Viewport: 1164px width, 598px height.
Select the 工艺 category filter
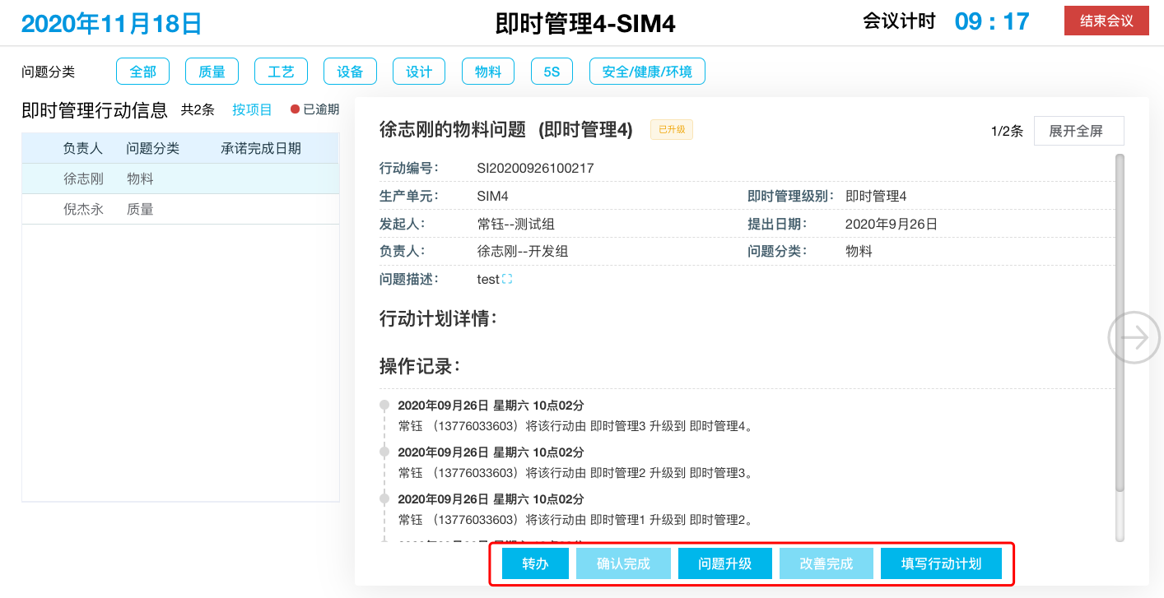click(x=281, y=72)
